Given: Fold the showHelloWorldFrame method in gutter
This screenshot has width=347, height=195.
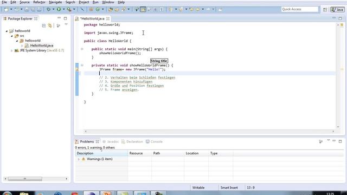Looking at the screenshot, I should (x=82, y=65).
